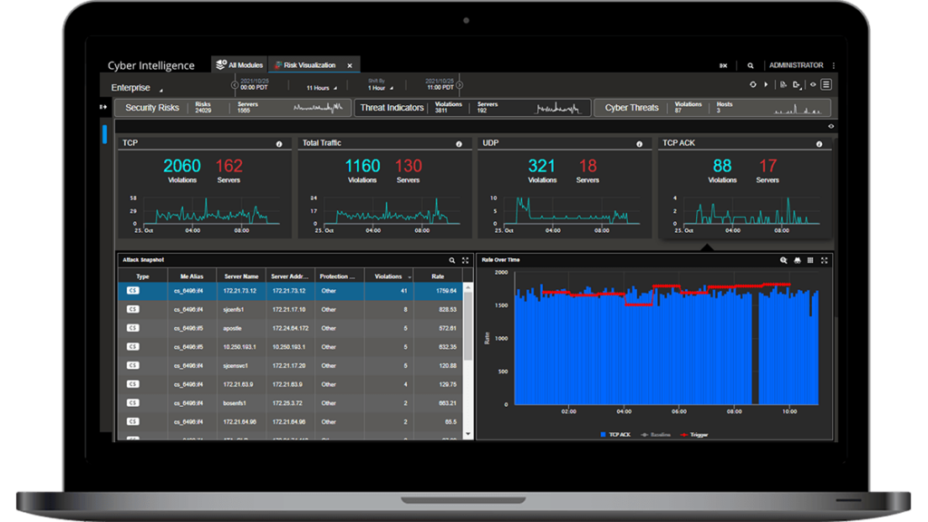Click the UDP 321 violations count

(542, 167)
